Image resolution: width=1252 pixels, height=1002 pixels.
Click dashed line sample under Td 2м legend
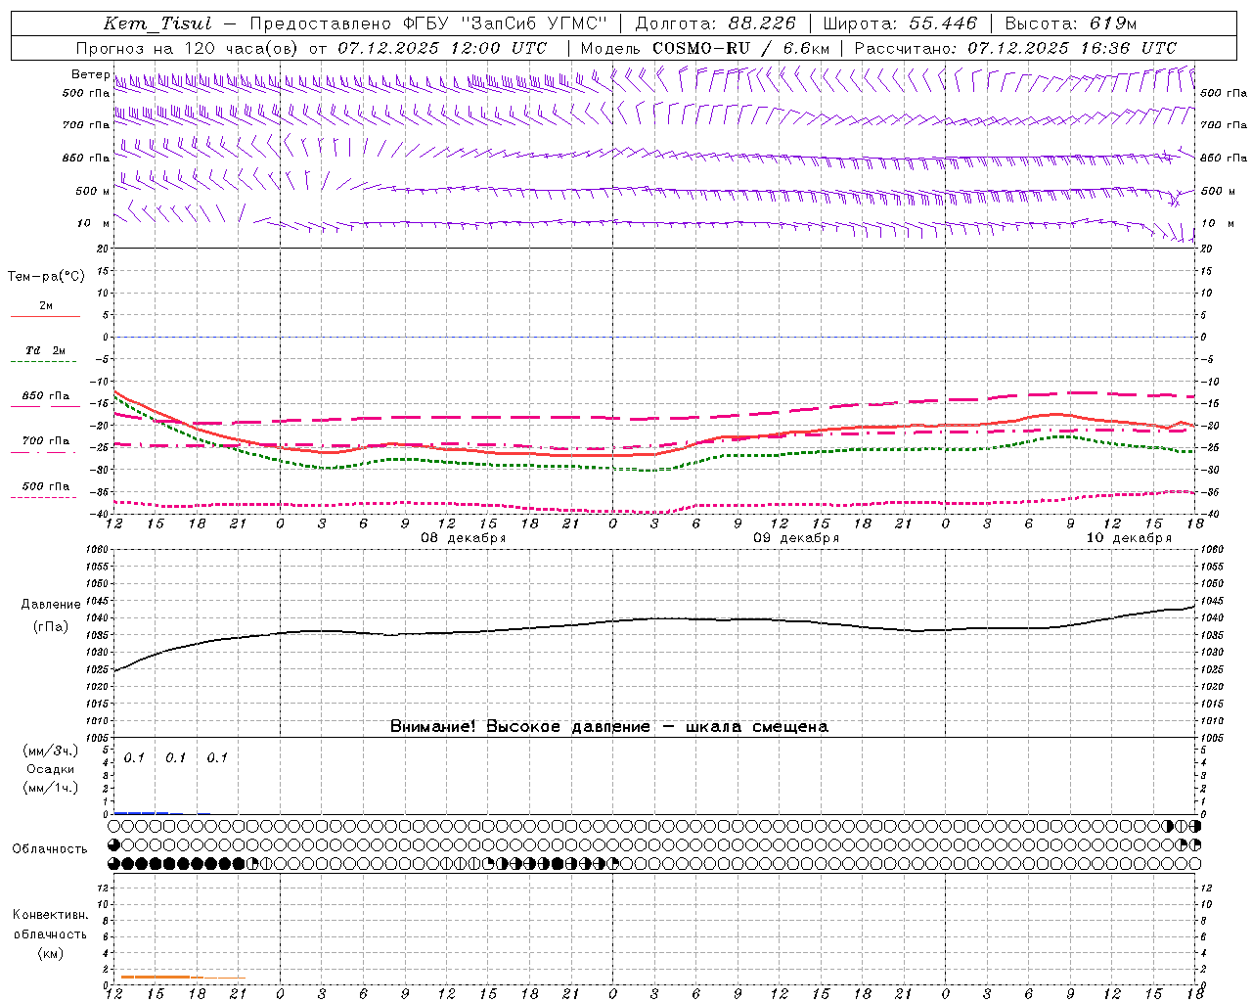click(45, 361)
